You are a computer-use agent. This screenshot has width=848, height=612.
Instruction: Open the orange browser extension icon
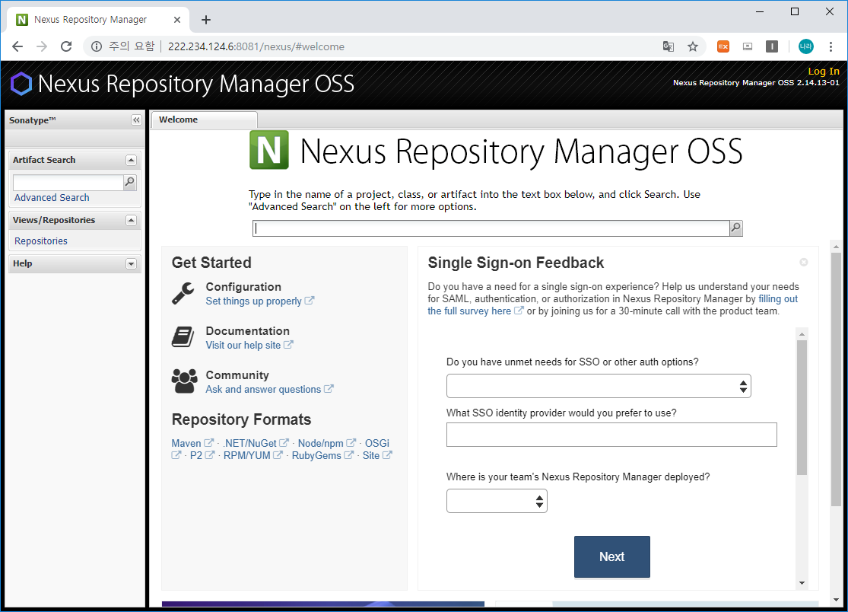(723, 46)
